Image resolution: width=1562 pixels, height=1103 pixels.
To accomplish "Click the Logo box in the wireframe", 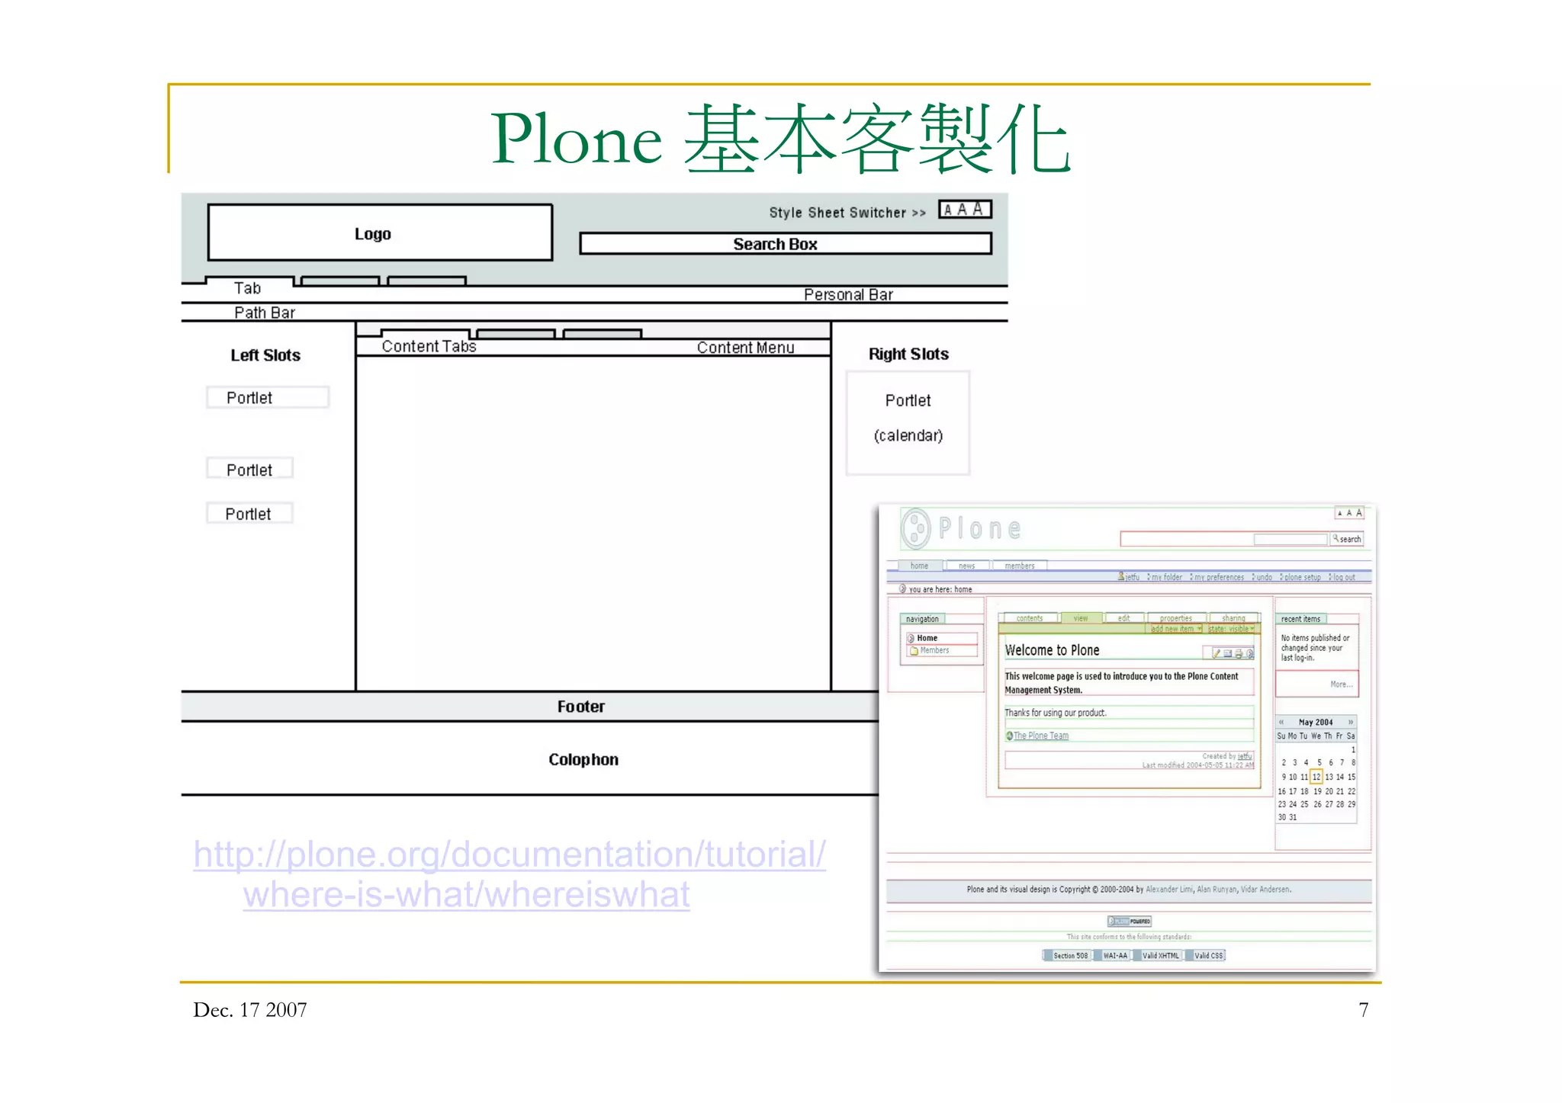I will (x=380, y=232).
